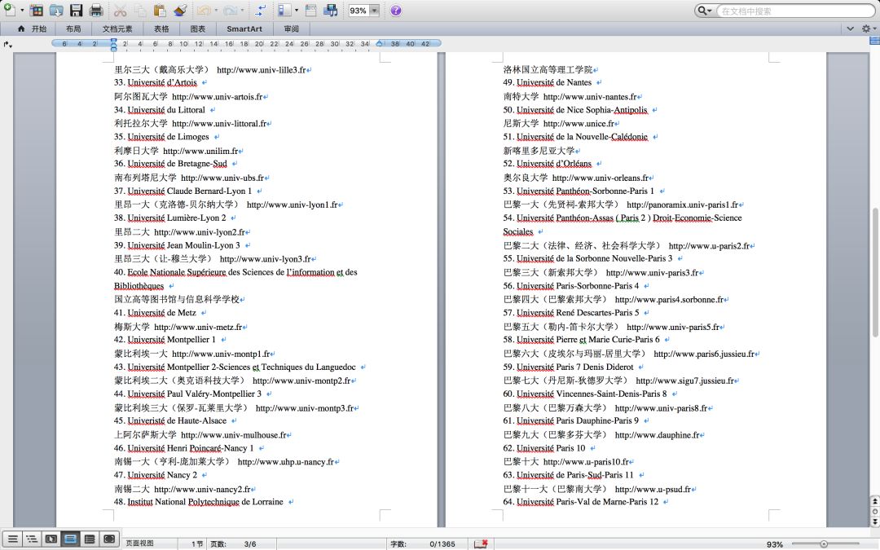
Task: Click the split-window handle above scrollbar
Action: pyautogui.click(x=874, y=41)
